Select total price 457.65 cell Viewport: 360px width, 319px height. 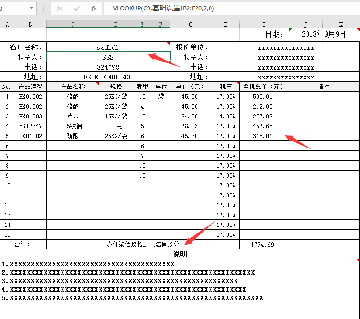[x=264, y=126]
